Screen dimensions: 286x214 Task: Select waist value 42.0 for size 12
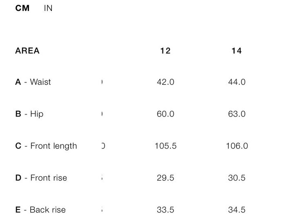[x=165, y=82]
